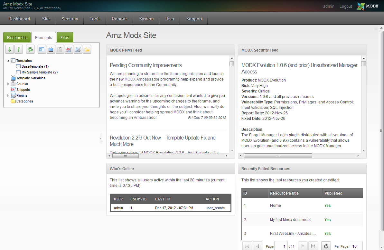Expand all element tree nodes

click(x=10, y=49)
